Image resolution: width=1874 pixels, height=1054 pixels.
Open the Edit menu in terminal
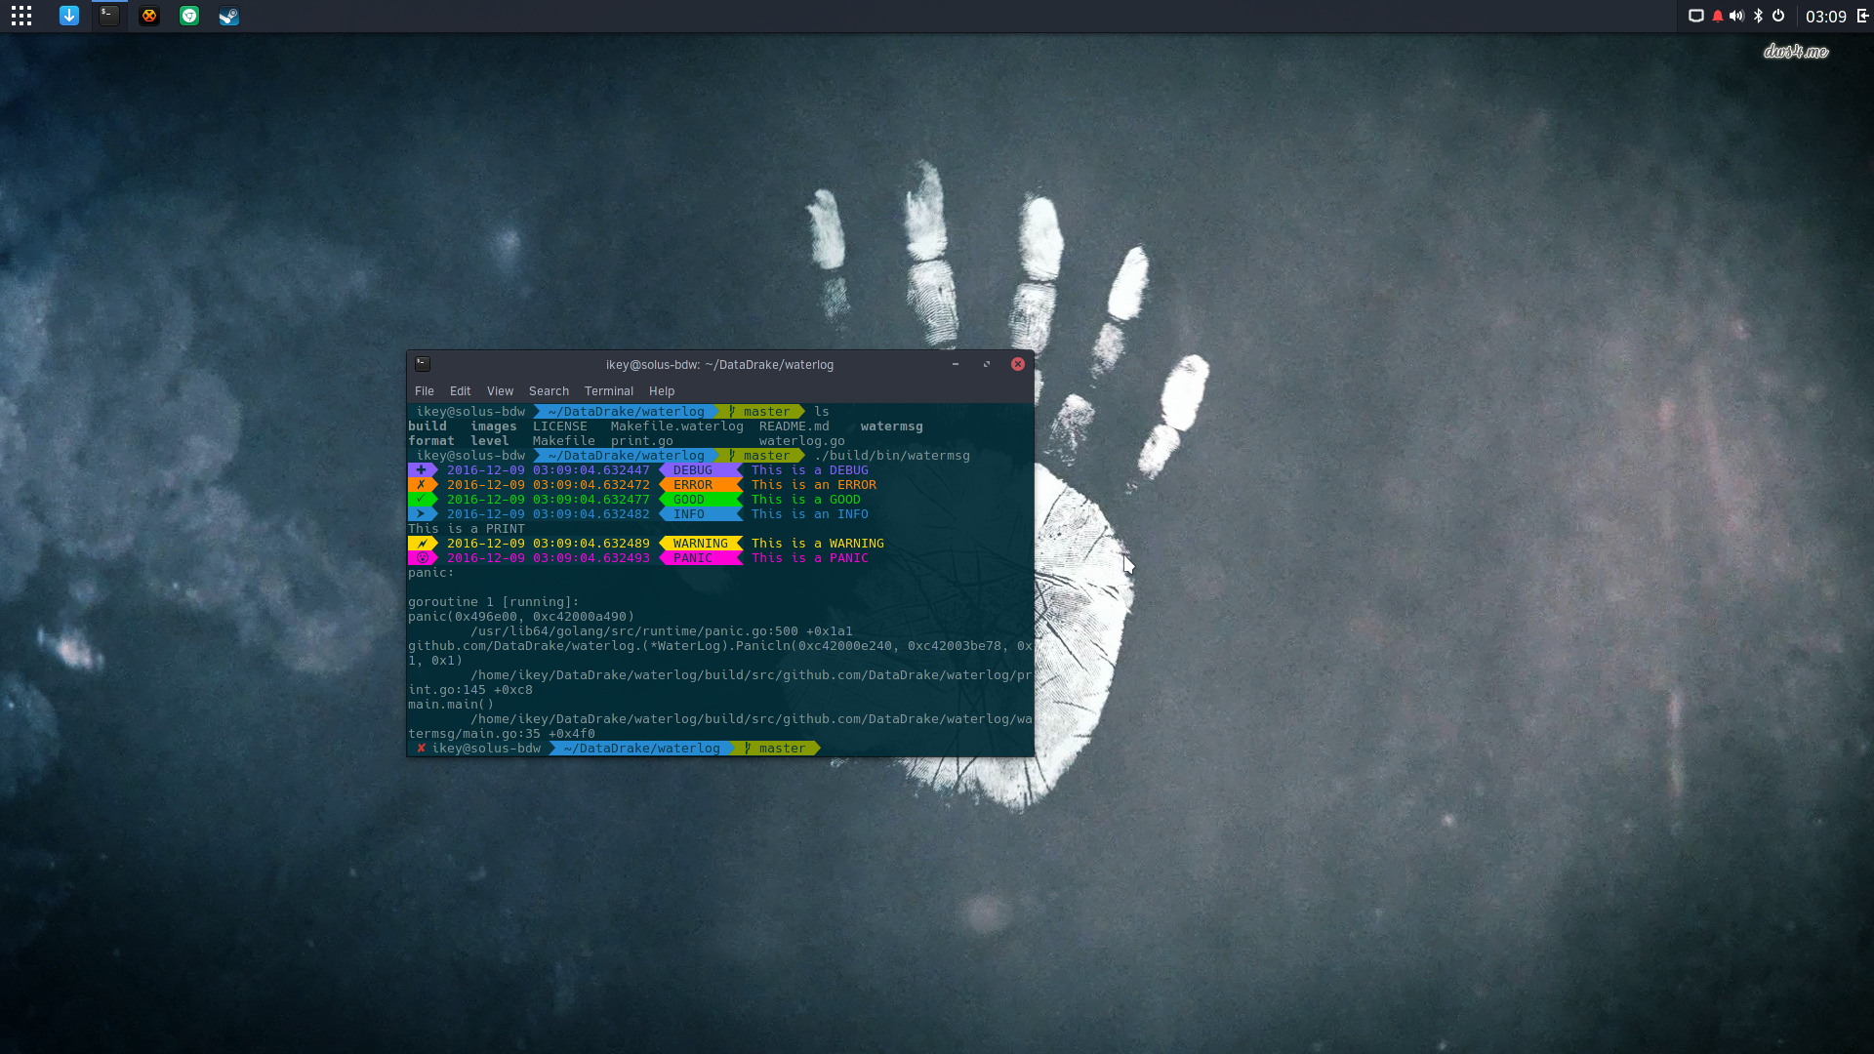point(461,391)
